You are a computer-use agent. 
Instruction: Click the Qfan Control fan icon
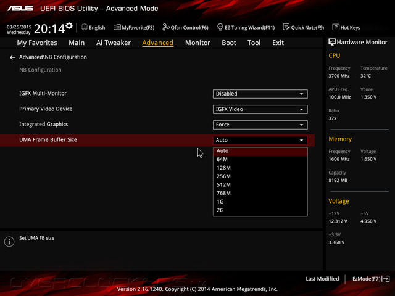(166, 27)
